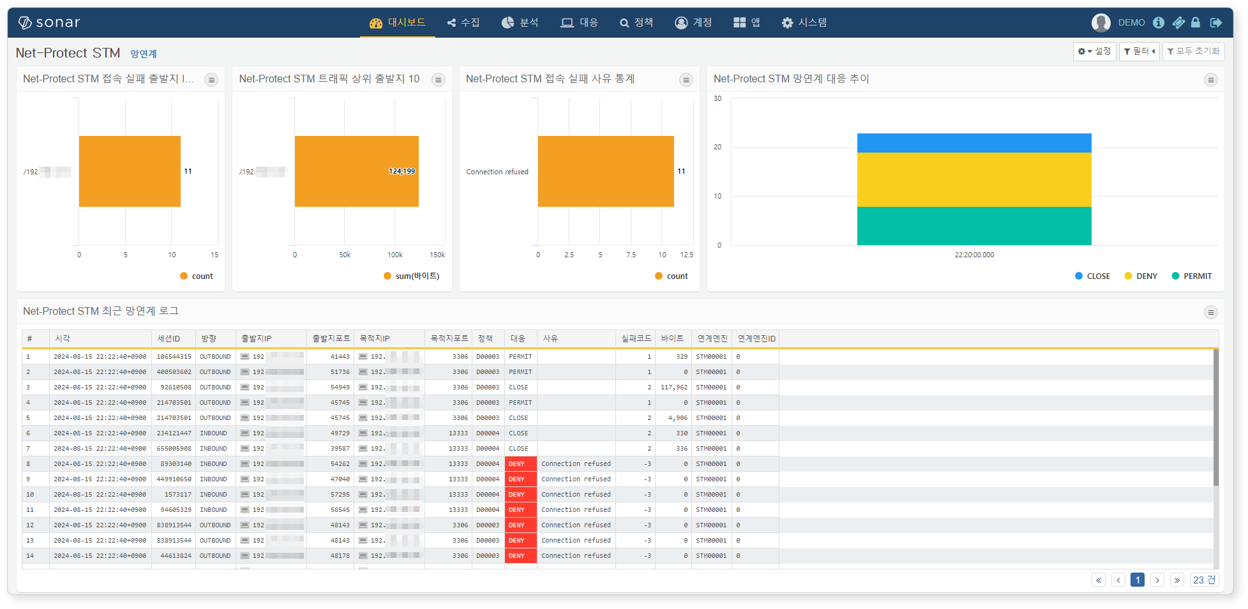
Task: Sort by 세션ID column header
Action: point(174,338)
